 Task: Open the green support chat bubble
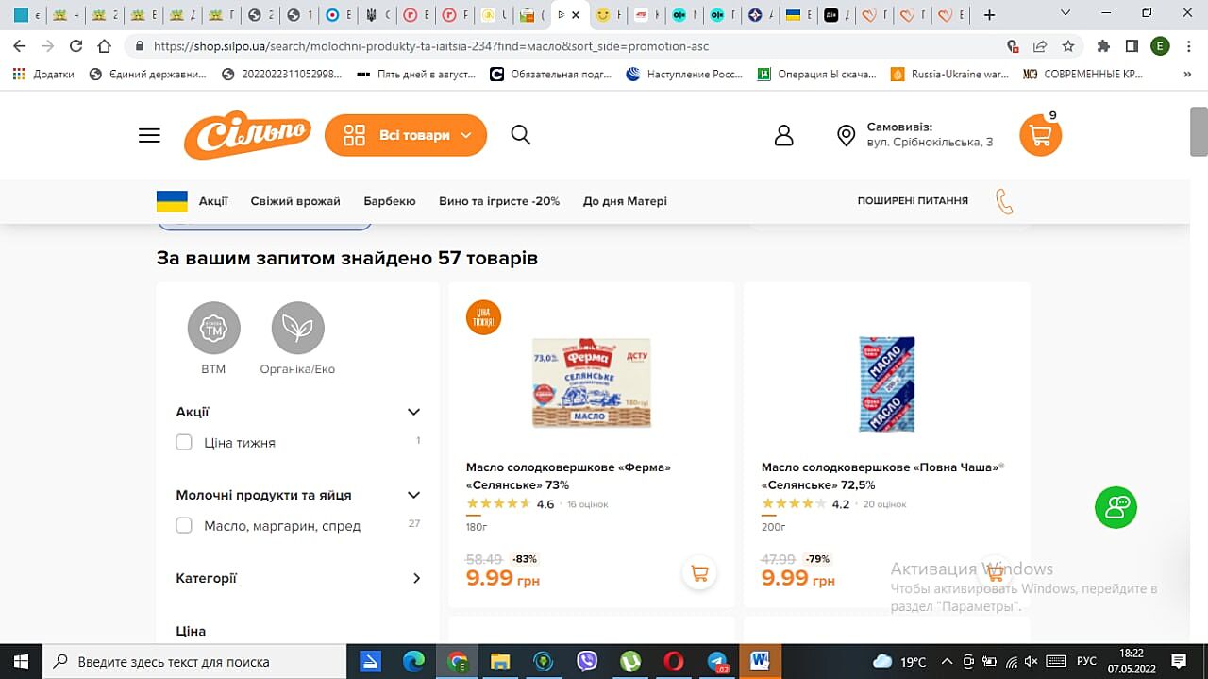click(1116, 507)
